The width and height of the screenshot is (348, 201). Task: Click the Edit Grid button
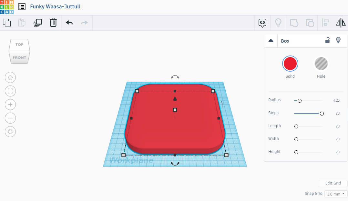tap(333, 183)
